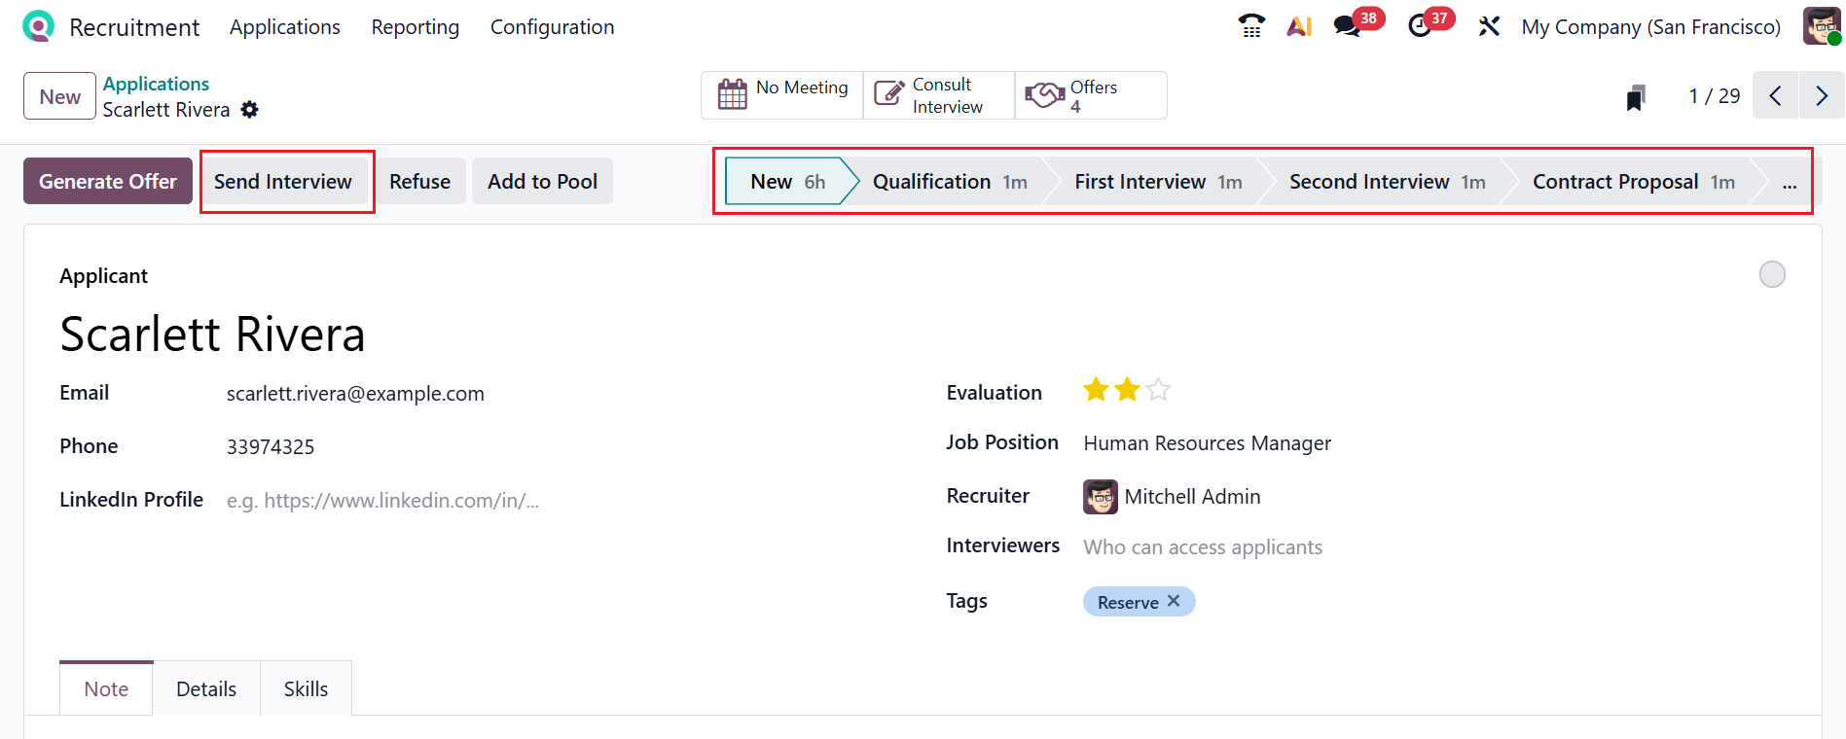Click the Generate Offer button
Viewport: 1846px width, 739px height.
click(108, 182)
